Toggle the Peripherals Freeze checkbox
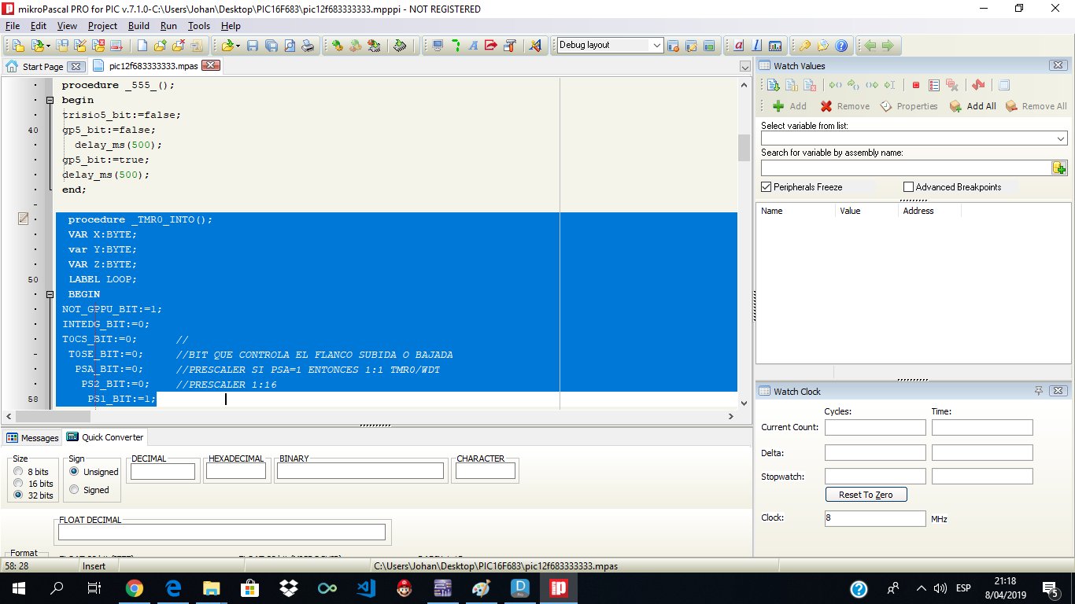Screen dimensions: 1075x604 [x=767, y=187]
